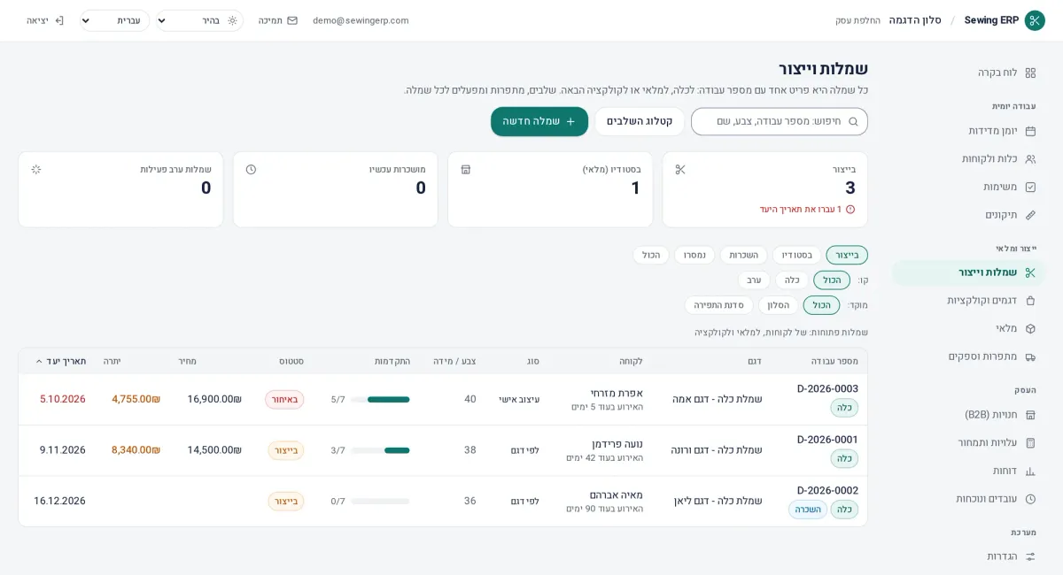Open משימות menu item
The height and width of the screenshot is (575, 1063).
(x=968, y=188)
